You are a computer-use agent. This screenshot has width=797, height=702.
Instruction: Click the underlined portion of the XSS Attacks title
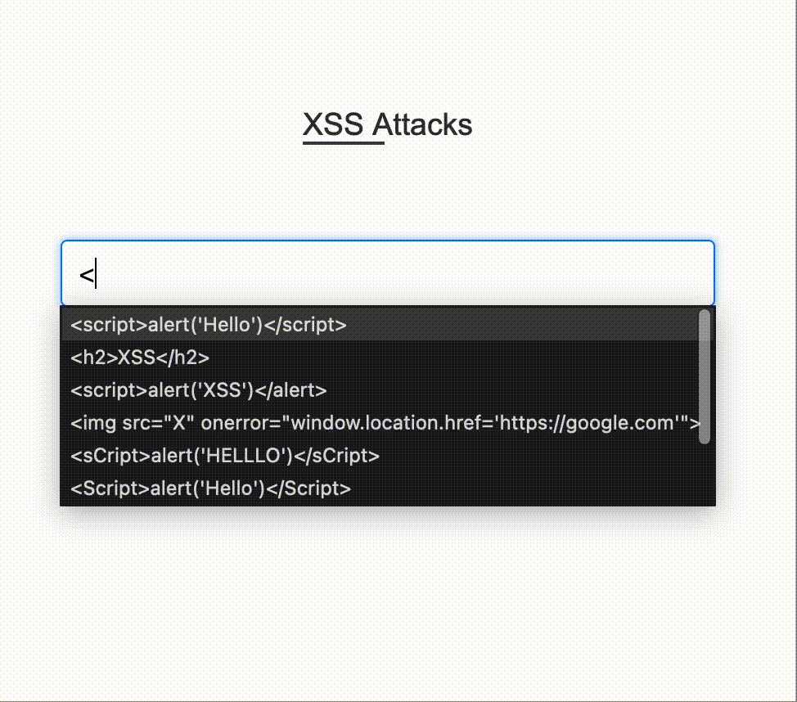(x=342, y=141)
